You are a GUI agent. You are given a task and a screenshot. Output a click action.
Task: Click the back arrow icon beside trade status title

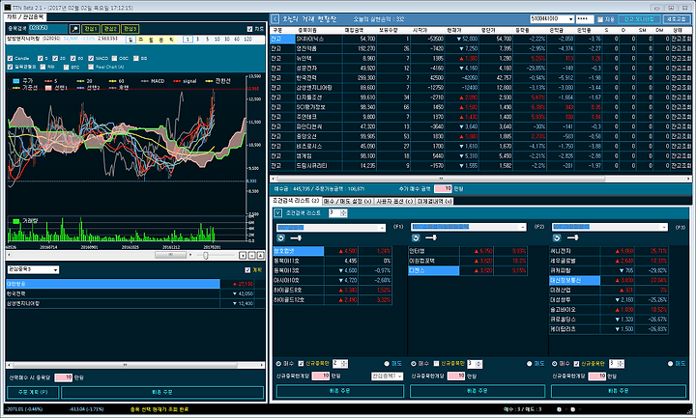275,19
